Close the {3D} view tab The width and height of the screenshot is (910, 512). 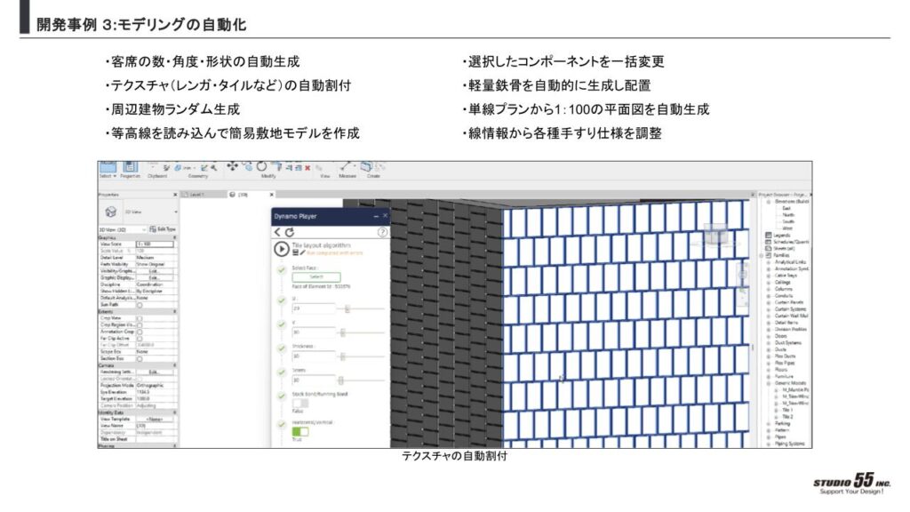pyautogui.click(x=271, y=195)
